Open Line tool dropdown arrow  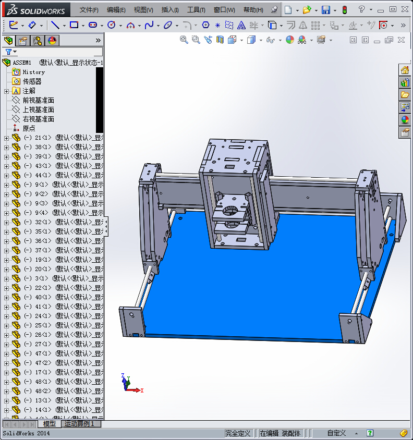tap(64, 26)
